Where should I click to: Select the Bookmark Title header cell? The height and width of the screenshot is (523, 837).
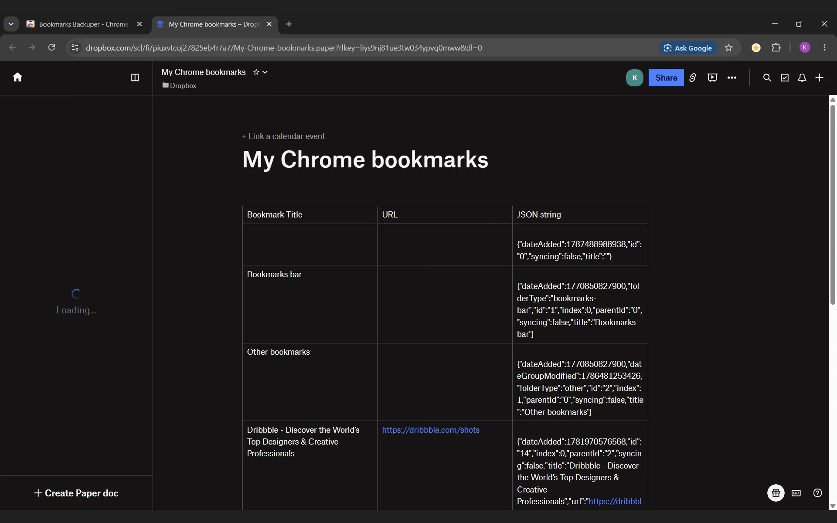point(310,215)
